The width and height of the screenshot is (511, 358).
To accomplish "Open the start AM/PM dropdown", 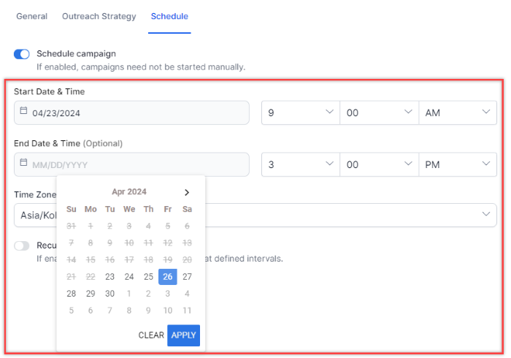I will 457,113.
